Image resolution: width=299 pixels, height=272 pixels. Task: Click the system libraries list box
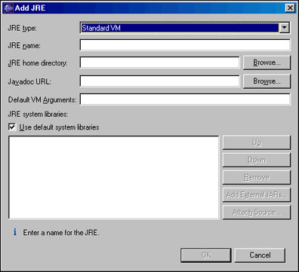[114, 178]
